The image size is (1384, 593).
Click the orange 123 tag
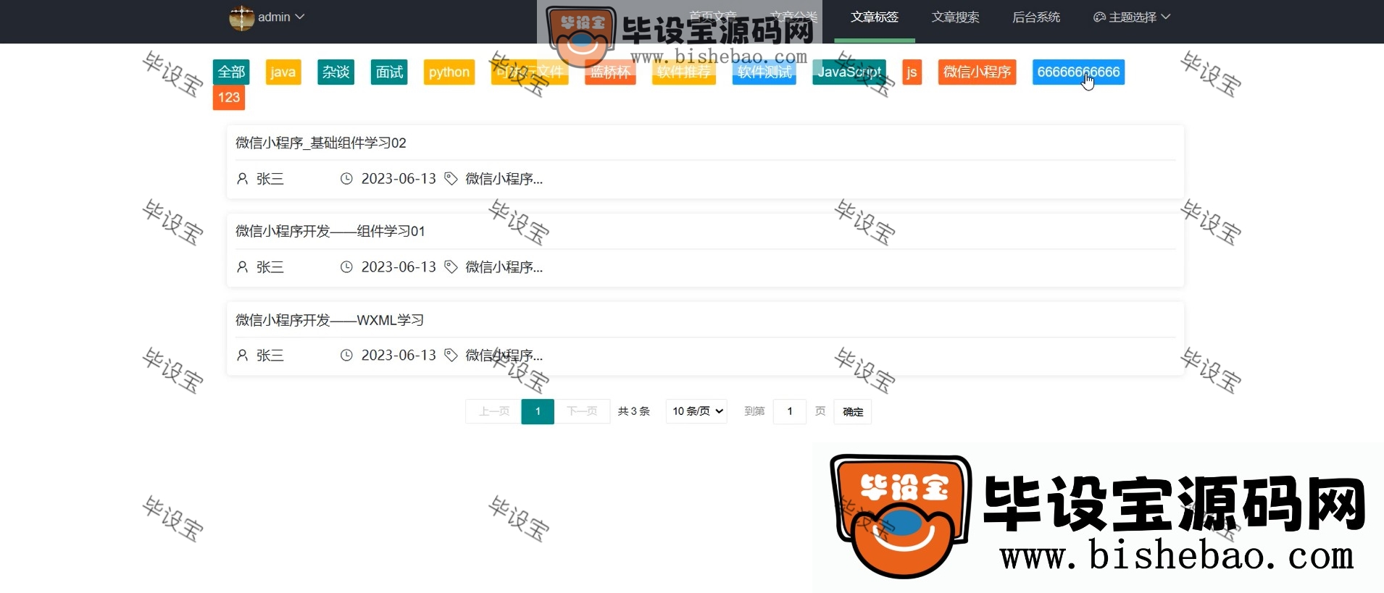click(229, 97)
